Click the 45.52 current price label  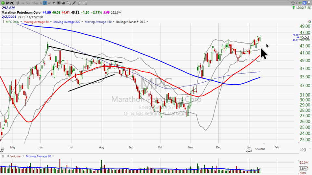tap(304, 37)
